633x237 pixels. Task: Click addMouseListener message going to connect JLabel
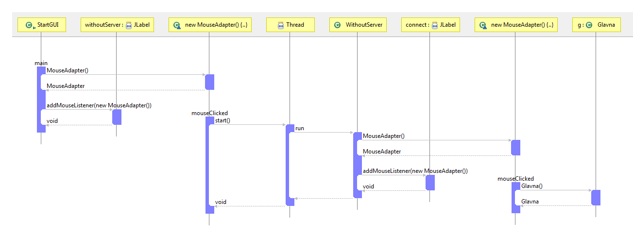[415, 171]
